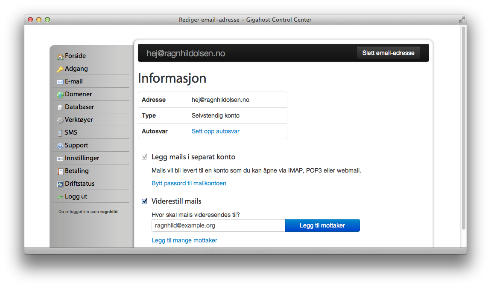Click the help icon beside Support
Image resolution: width=491 pixels, height=288 pixels.
(x=60, y=146)
